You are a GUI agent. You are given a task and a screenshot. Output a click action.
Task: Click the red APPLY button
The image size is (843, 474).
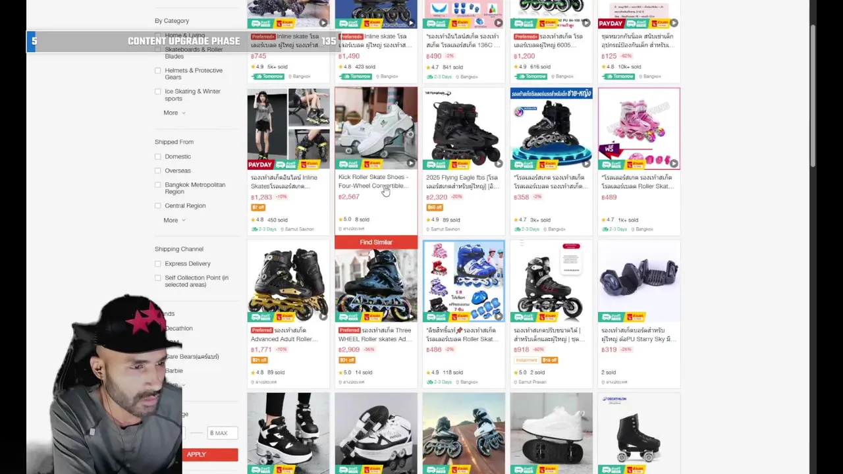coord(209,454)
